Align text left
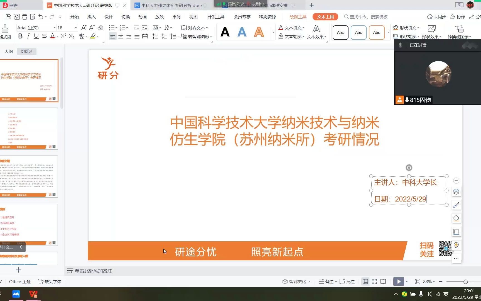This screenshot has height=301, width=481. click(x=112, y=36)
